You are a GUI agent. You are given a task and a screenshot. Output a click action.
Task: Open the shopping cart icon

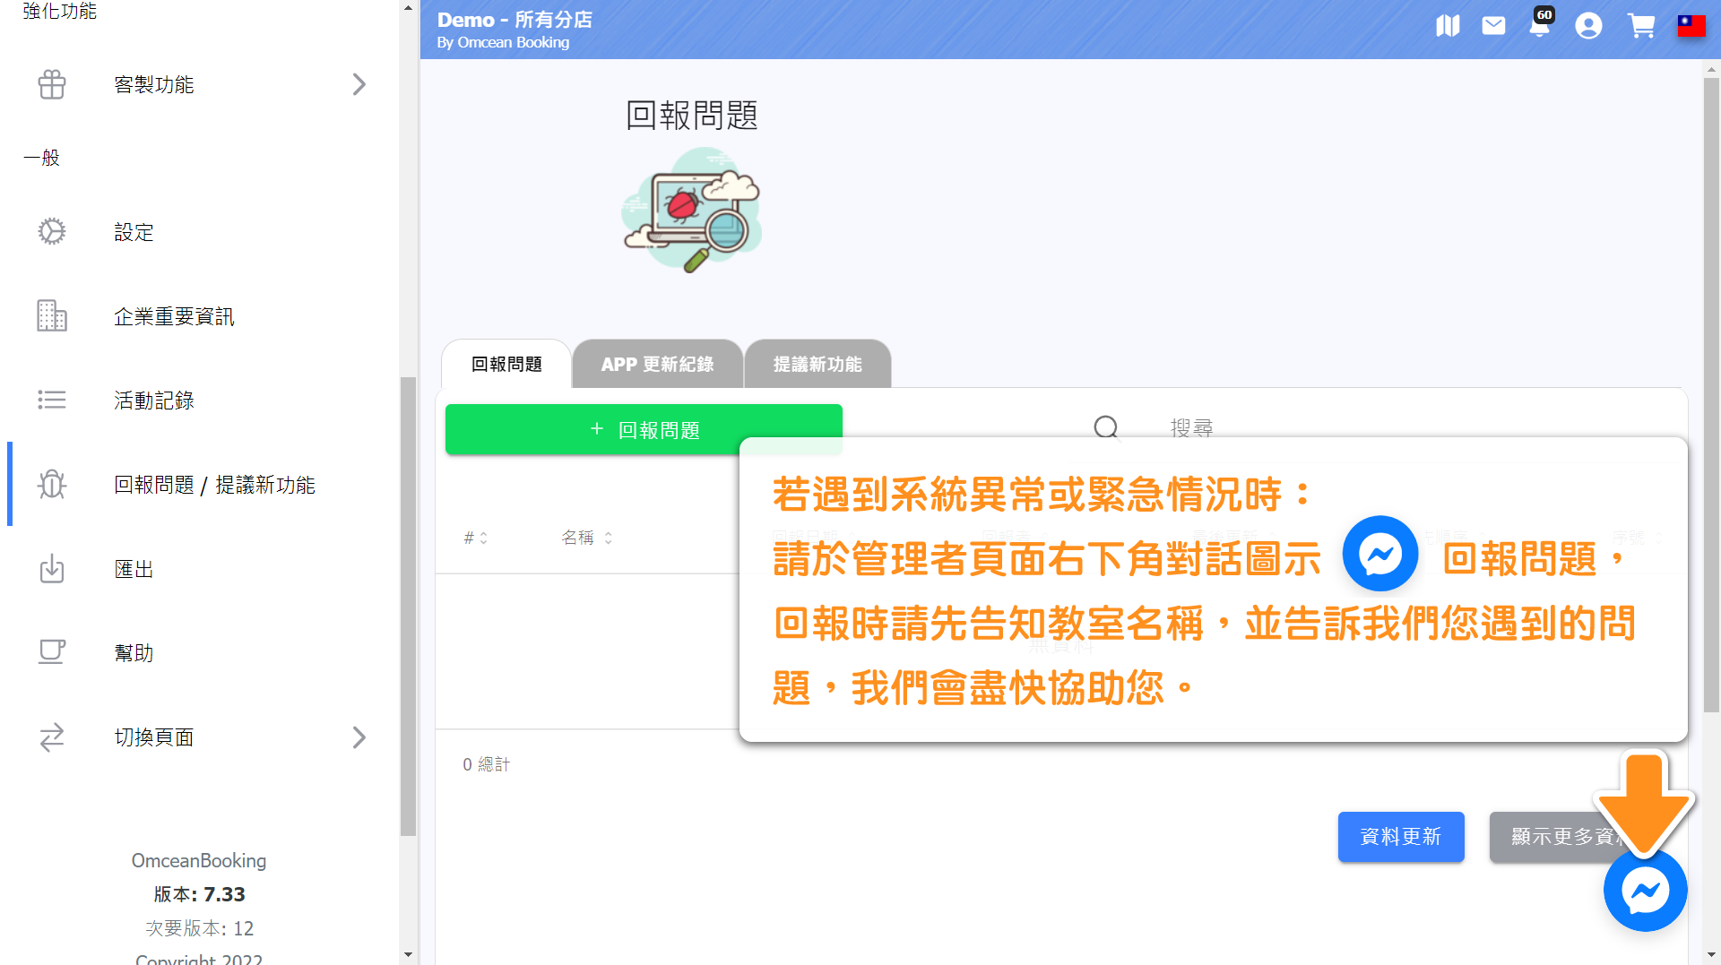coord(1640,26)
